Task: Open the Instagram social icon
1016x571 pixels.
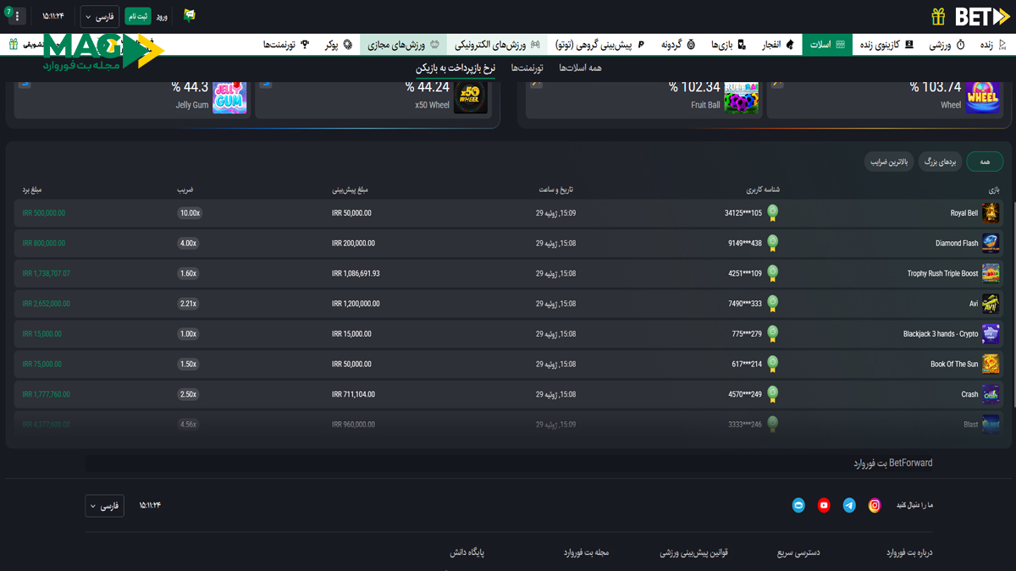Action: (875, 505)
